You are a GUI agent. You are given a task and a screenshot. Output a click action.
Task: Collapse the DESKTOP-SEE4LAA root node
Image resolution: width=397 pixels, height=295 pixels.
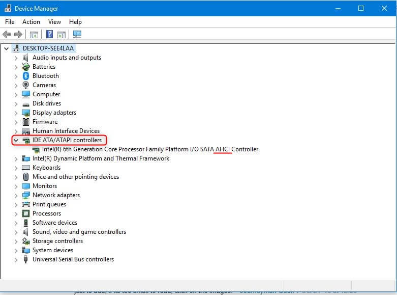7,48
